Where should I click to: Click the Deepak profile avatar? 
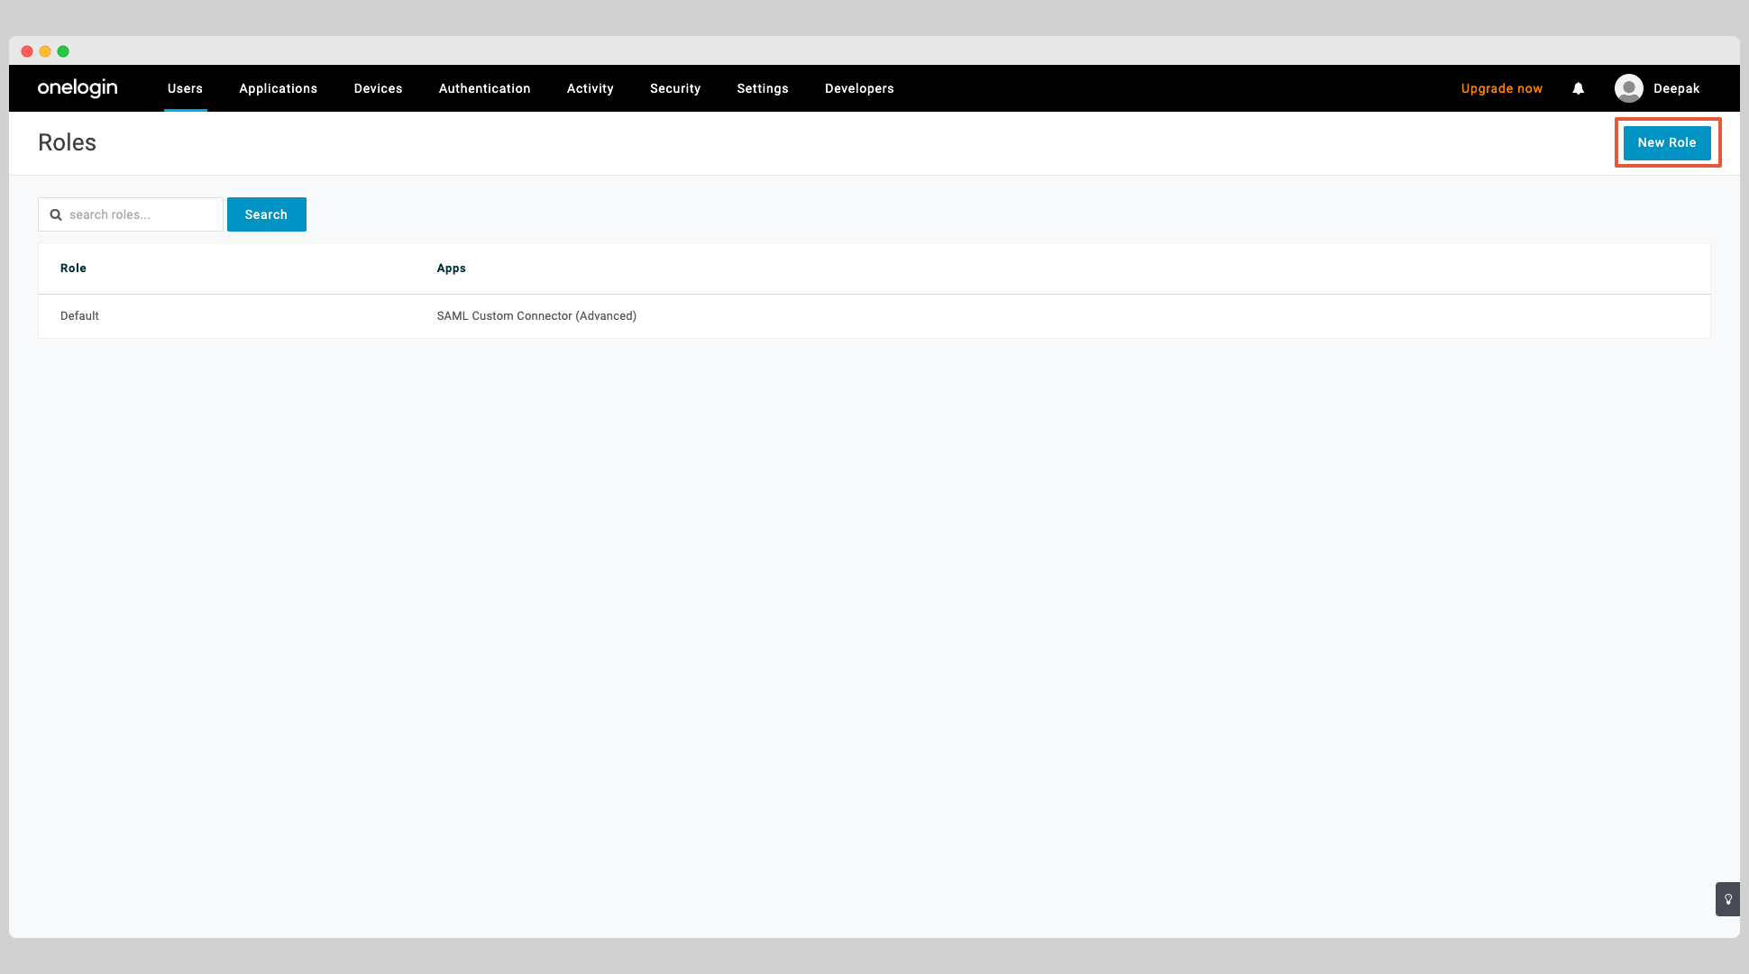click(1629, 87)
